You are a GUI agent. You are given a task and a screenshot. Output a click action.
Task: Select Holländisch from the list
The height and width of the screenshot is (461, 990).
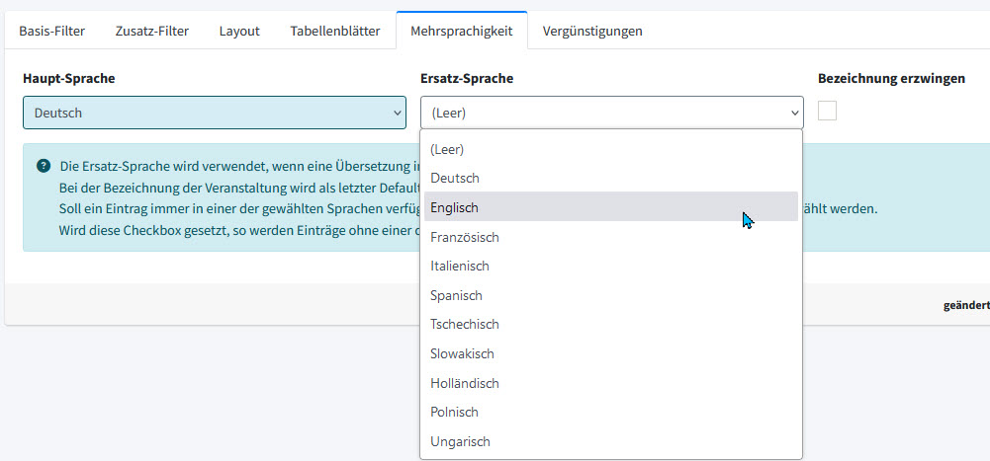pos(611,383)
